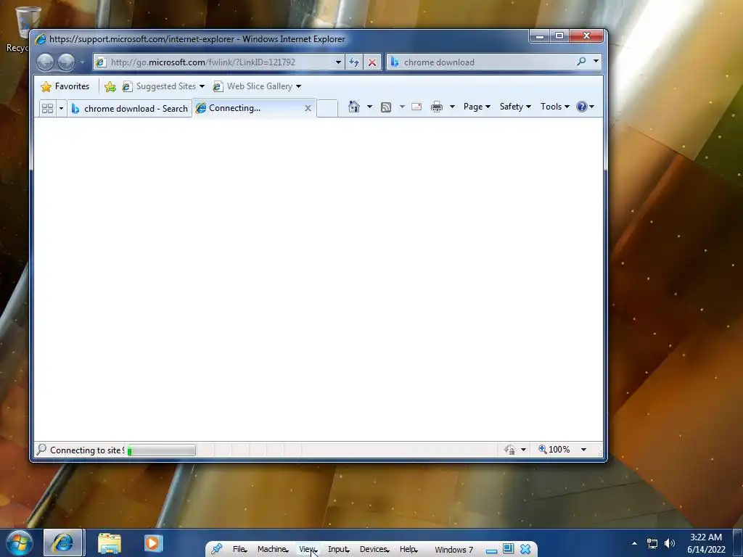The width and height of the screenshot is (743, 557).
Task: Switch to chrome download - Search tab
Action: (129, 109)
